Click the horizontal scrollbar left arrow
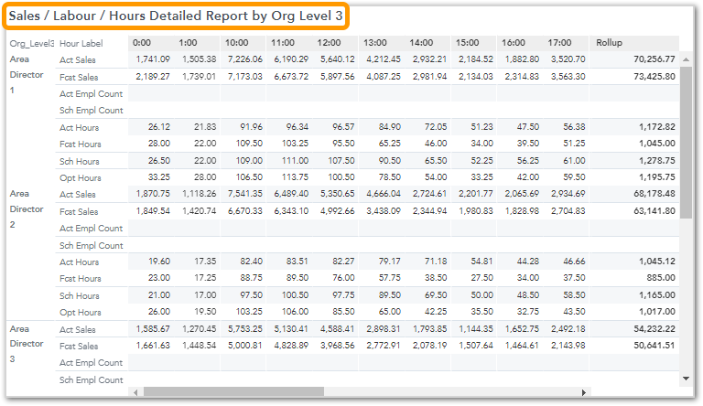 [135, 391]
